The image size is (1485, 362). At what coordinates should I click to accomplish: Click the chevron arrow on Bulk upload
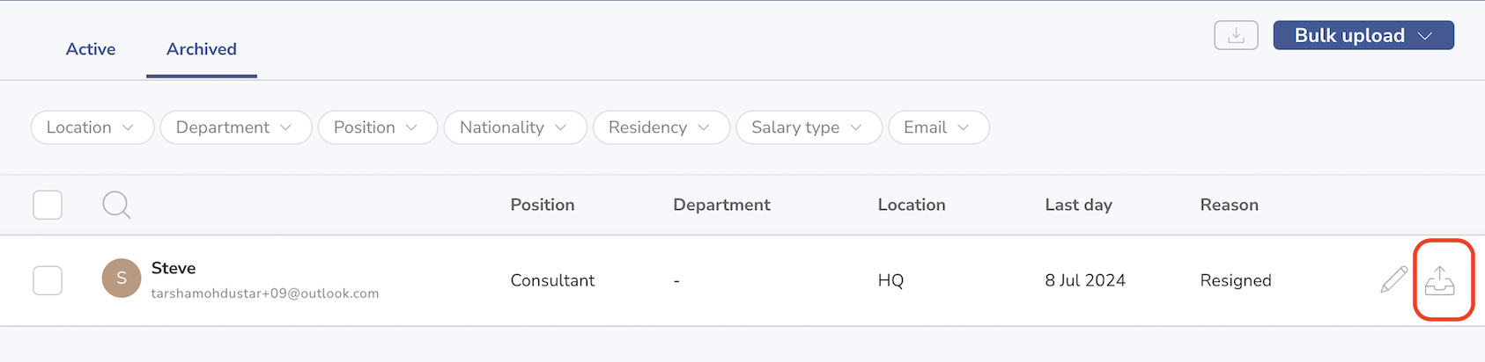1425,36
